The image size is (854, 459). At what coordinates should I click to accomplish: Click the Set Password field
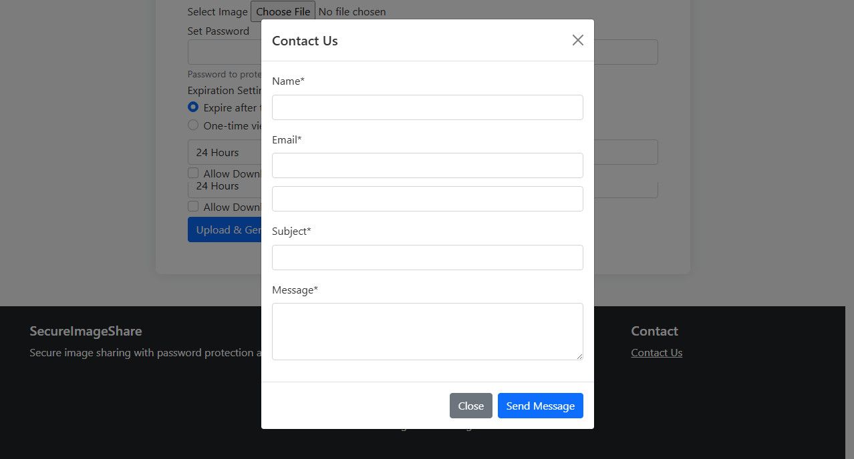click(224, 52)
